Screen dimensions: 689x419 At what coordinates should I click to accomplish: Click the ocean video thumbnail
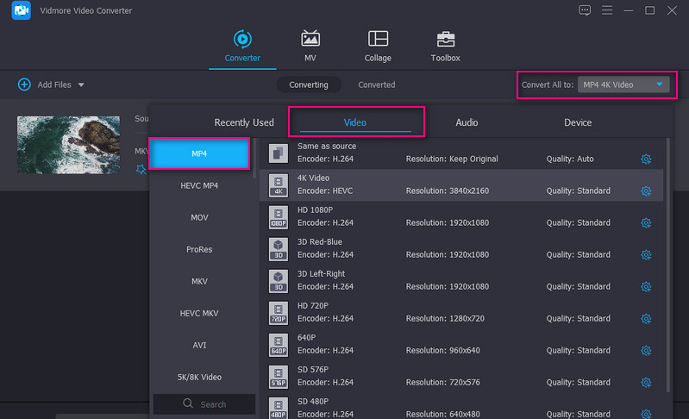pos(68,145)
